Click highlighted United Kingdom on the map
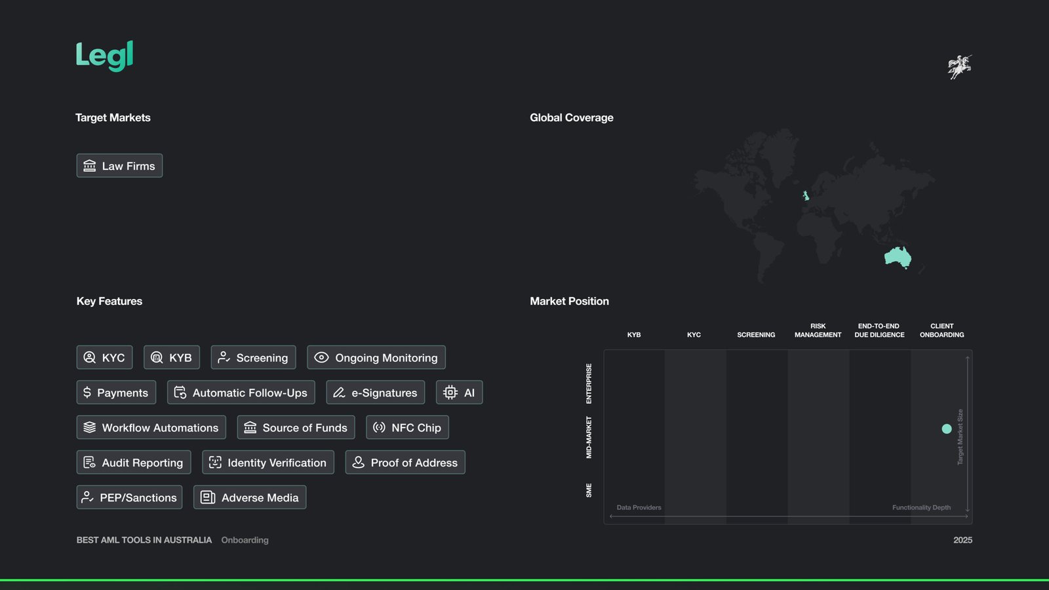The width and height of the screenshot is (1049, 590). 806,195
